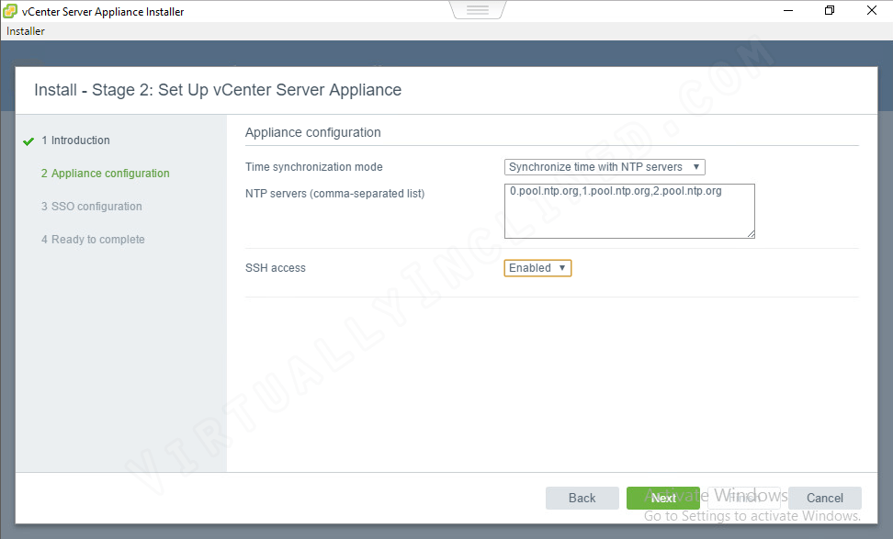Click the green Next button

point(663,498)
